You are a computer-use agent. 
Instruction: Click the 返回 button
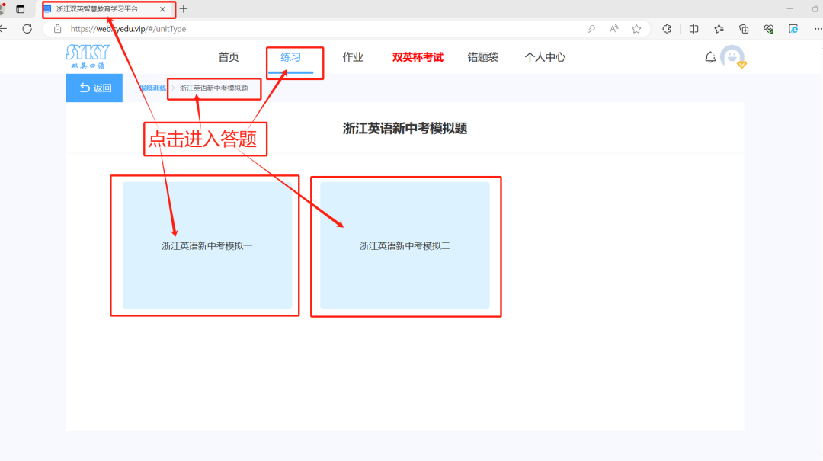coord(94,88)
